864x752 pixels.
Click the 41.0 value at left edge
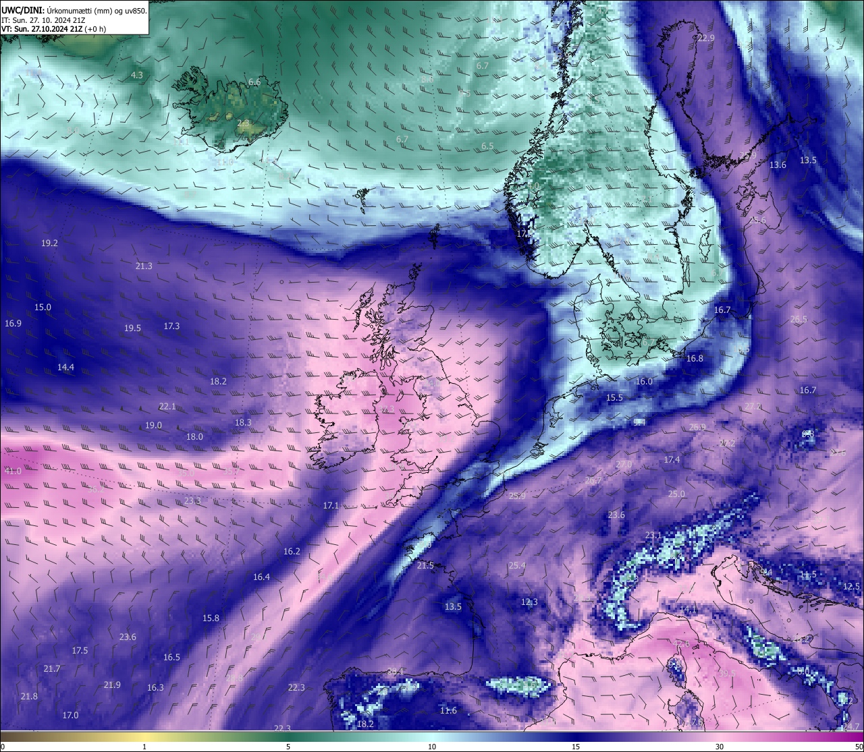click(13, 471)
